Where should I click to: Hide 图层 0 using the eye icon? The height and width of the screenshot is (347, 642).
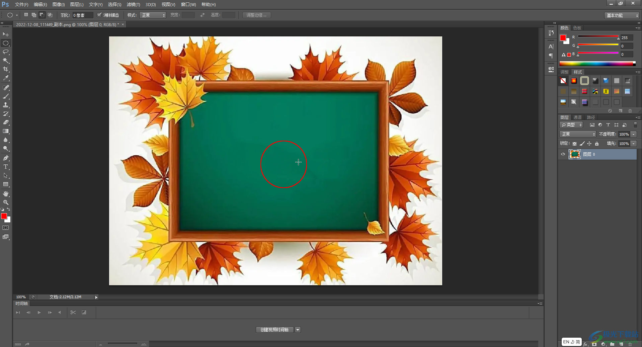pyautogui.click(x=563, y=154)
